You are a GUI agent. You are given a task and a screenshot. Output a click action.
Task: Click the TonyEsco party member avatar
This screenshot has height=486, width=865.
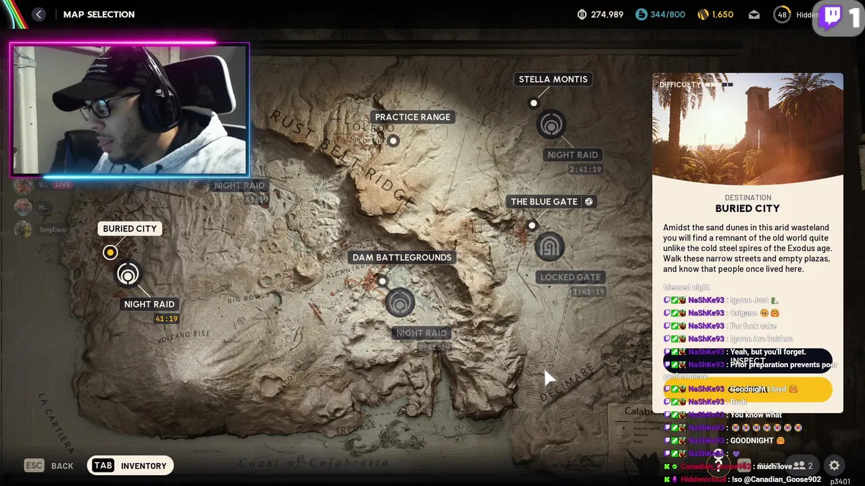[23, 230]
